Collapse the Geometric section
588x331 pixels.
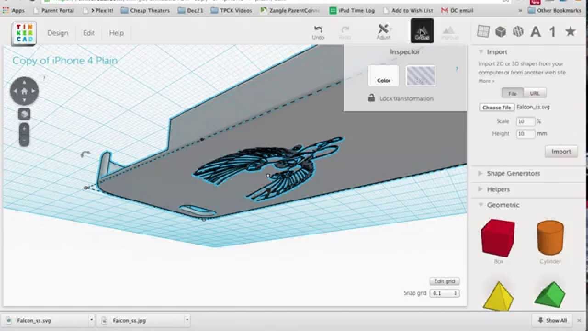point(481,205)
